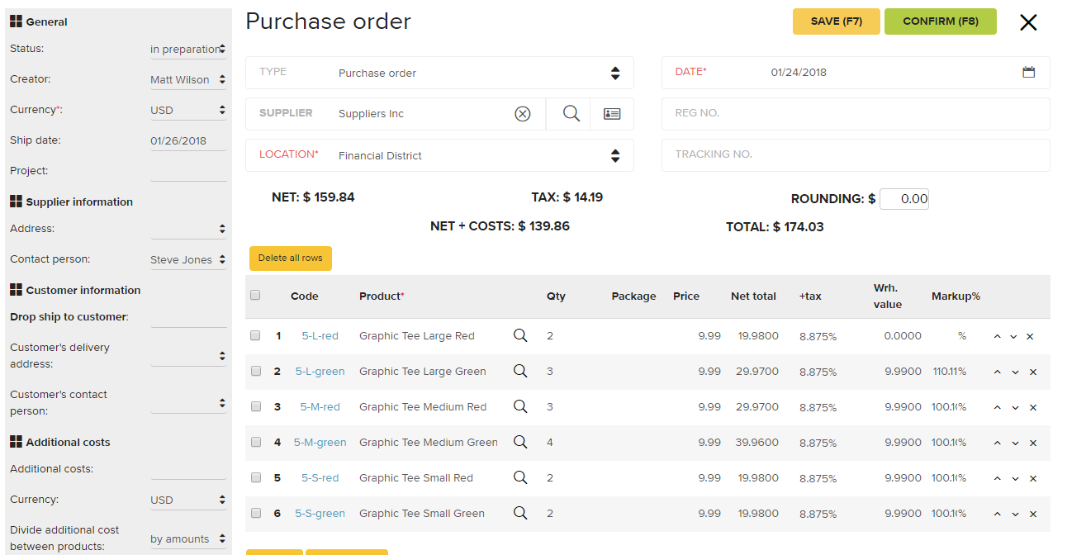Click Delete all rows button
Screen dimensions: 1067x555
click(291, 259)
